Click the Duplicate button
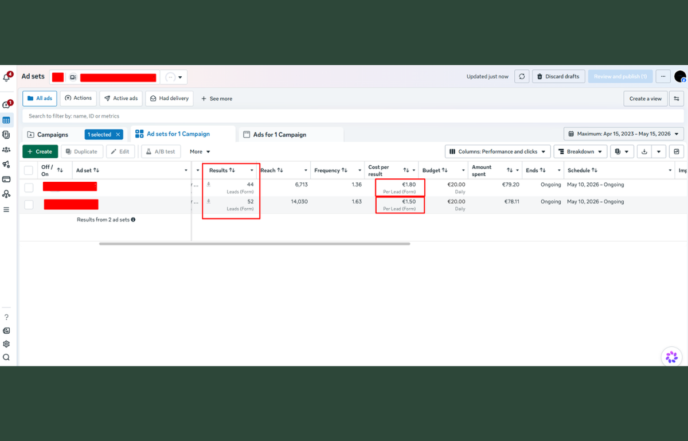688x441 pixels. 83,151
